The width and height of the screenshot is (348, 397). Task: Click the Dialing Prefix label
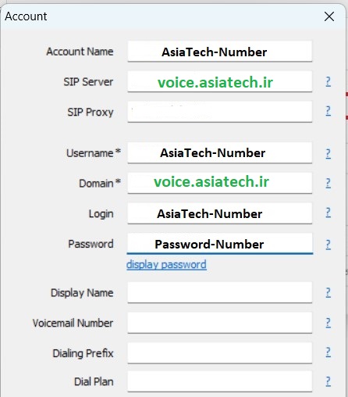click(83, 353)
